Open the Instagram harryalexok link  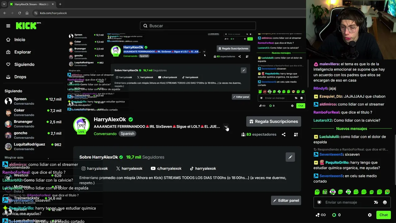(95, 168)
